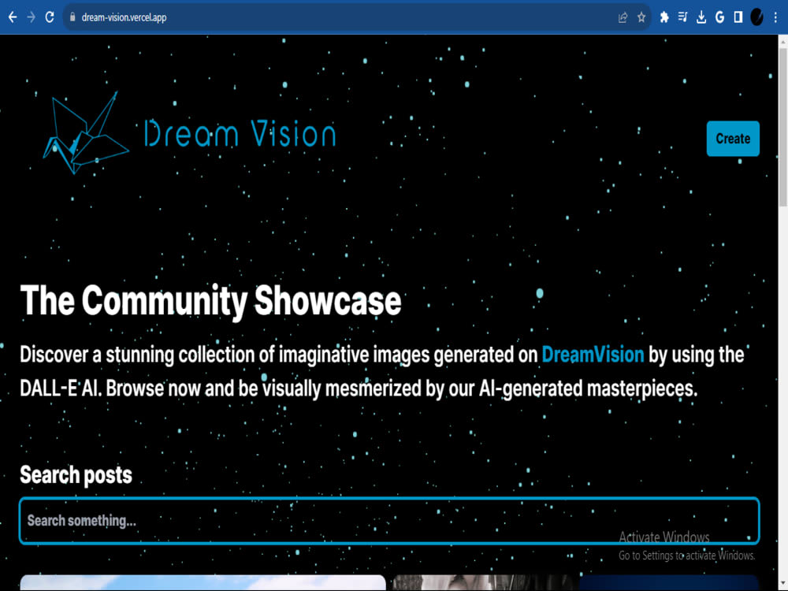The height and width of the screenshot is (591, 788).
Task: Open the G extension icon
Action: [x=719, y=17]
